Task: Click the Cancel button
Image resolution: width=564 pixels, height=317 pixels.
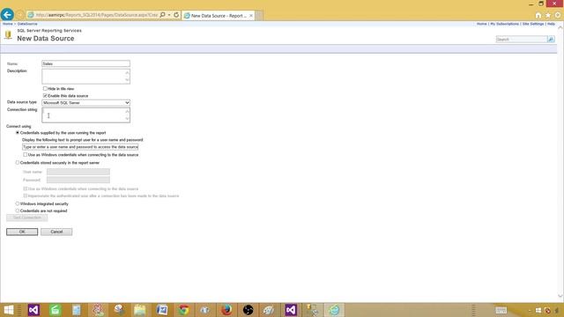Action: (56, 232)
